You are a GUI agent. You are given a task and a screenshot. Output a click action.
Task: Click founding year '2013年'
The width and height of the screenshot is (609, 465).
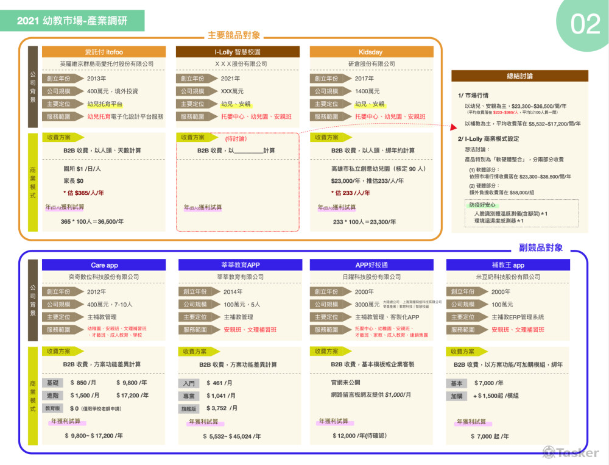[97, 79]
